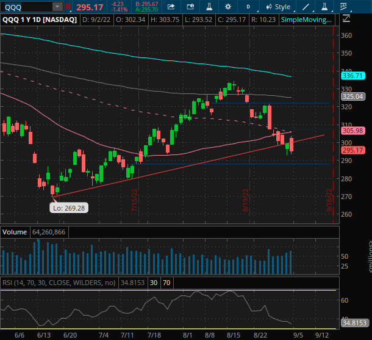The height and width of the screenshot is (340, 372).
Task: Click the 7/4 date on the time axis
Action: tap(104, 335)
